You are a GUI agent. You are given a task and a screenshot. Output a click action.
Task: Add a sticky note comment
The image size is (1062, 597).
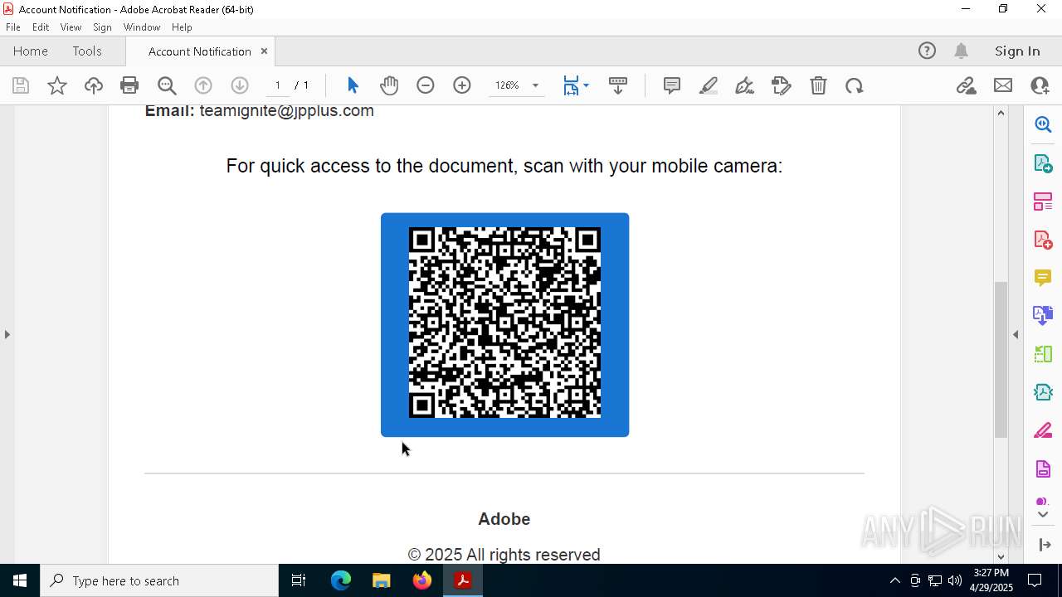point(672,85)
